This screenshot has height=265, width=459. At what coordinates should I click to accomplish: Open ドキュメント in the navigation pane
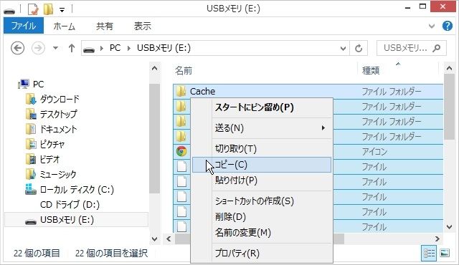[58, 130]
